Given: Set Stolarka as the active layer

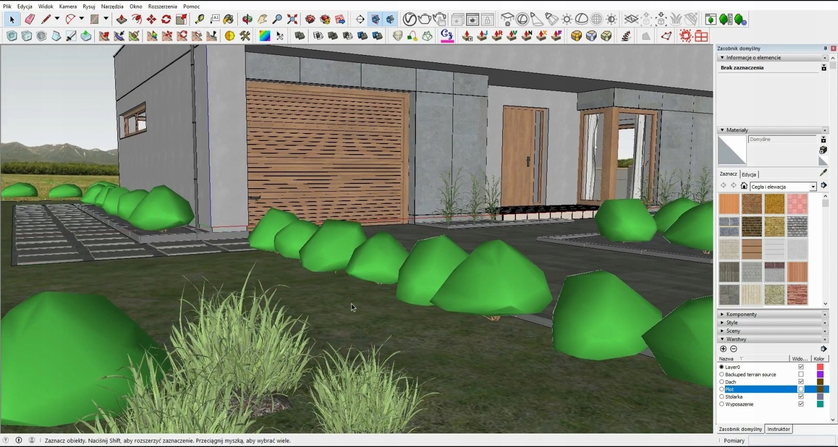Looking at the screenshot, I should click(x=722, y=397).
